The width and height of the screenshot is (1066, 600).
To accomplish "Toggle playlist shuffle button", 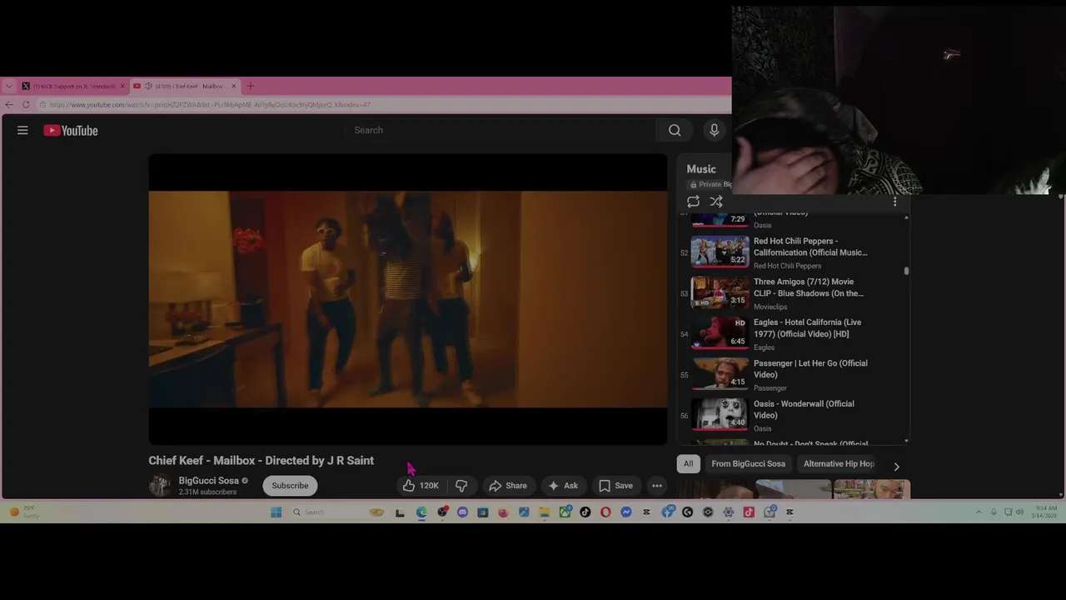I will (716, 202).
